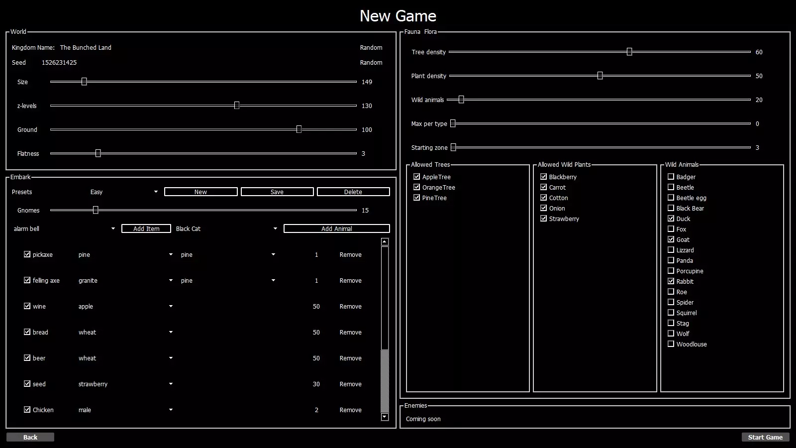Screen dimensions: 796x448
Task: Click the Flatness slider handle
Action: 98,153
